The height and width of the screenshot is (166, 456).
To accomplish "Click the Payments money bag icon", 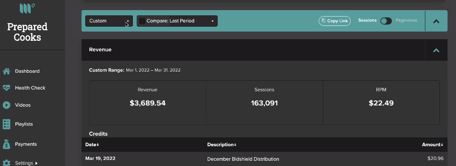I will [x=6, y=144].
